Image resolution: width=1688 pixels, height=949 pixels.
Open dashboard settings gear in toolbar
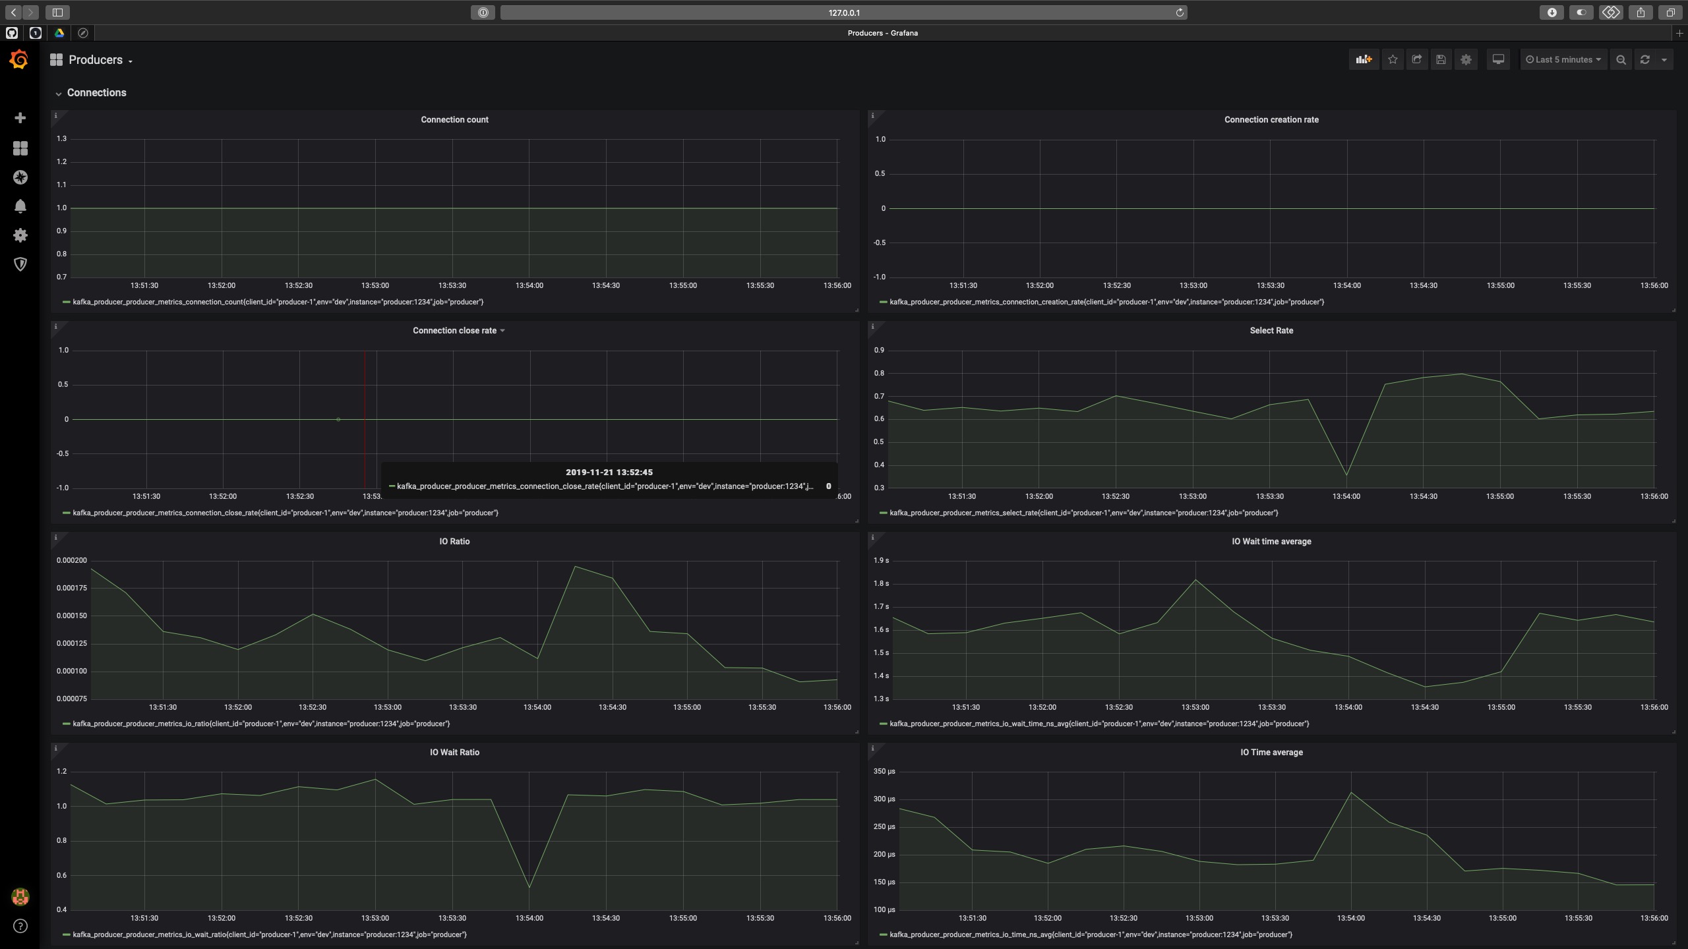coord(1466,60)
